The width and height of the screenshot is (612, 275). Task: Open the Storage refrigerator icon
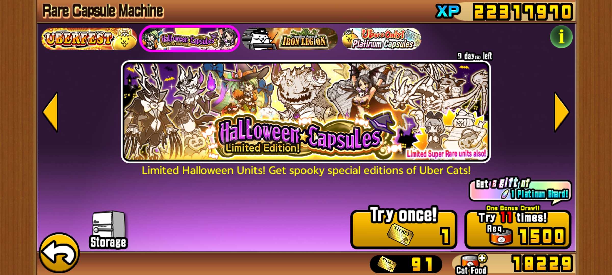[109, 230]
